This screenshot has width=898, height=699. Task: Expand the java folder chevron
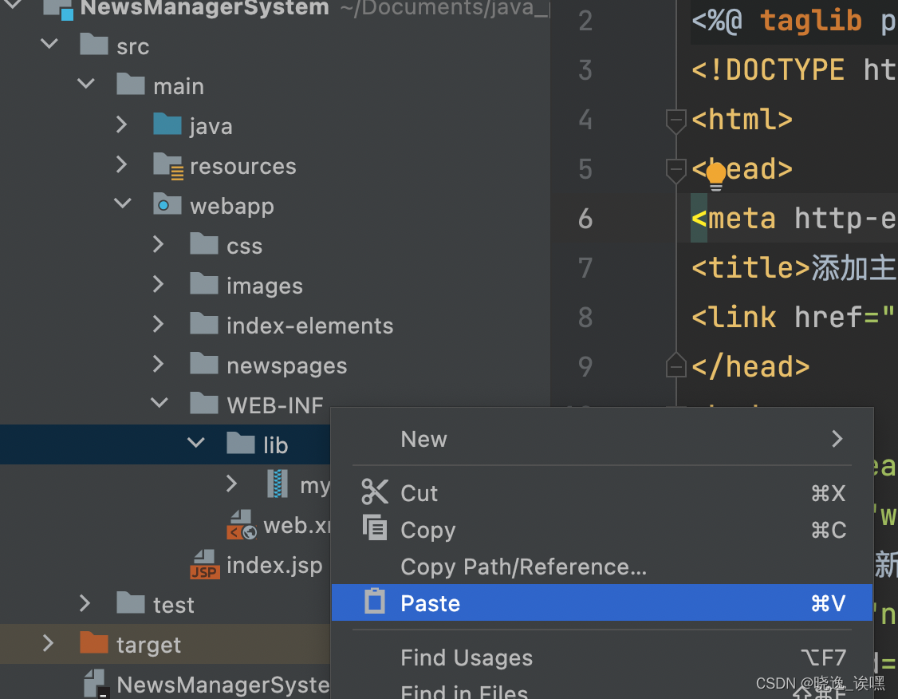pos(121,124)
